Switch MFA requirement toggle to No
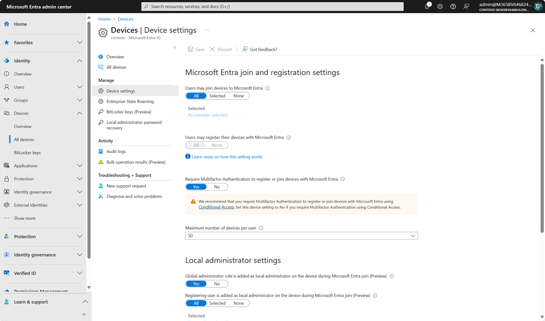 tap(217, 187)
